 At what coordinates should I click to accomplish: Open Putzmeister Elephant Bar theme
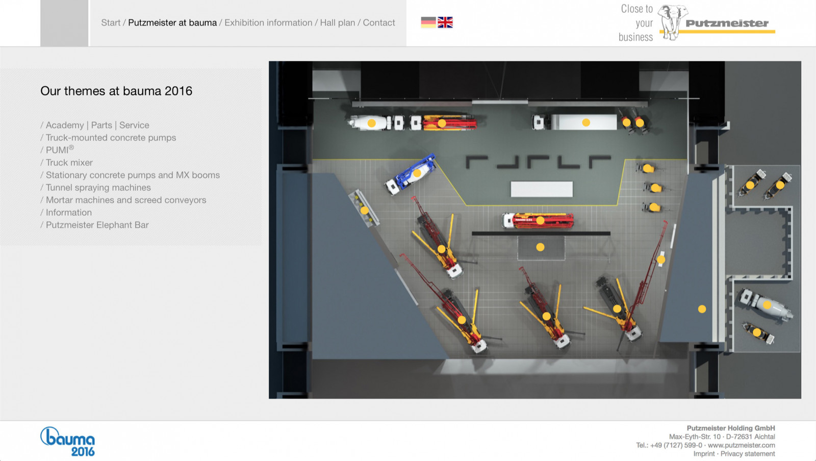click(x=97, y=225)
